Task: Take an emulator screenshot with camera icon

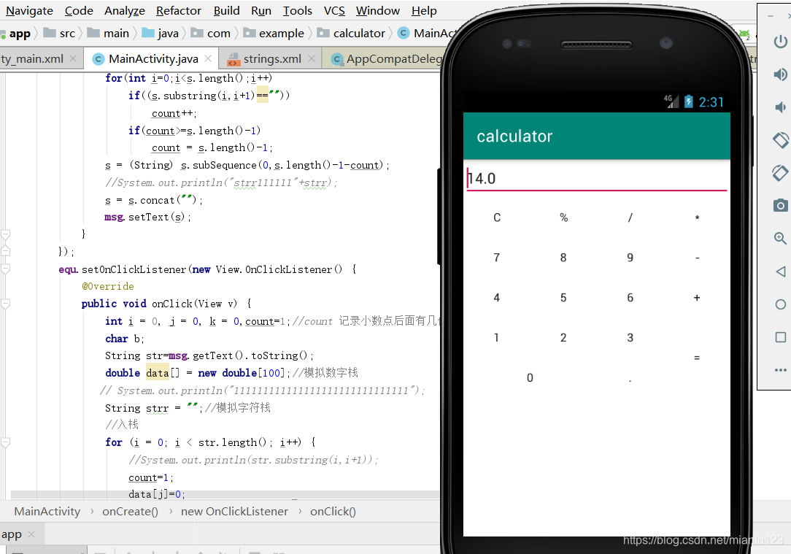Action: [780, 205]
